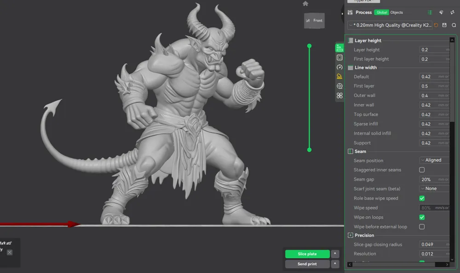The image size is (460, 273).
Task: Edit the Seam gap value field
Action: pyautogui.click(x=434, y=179)
